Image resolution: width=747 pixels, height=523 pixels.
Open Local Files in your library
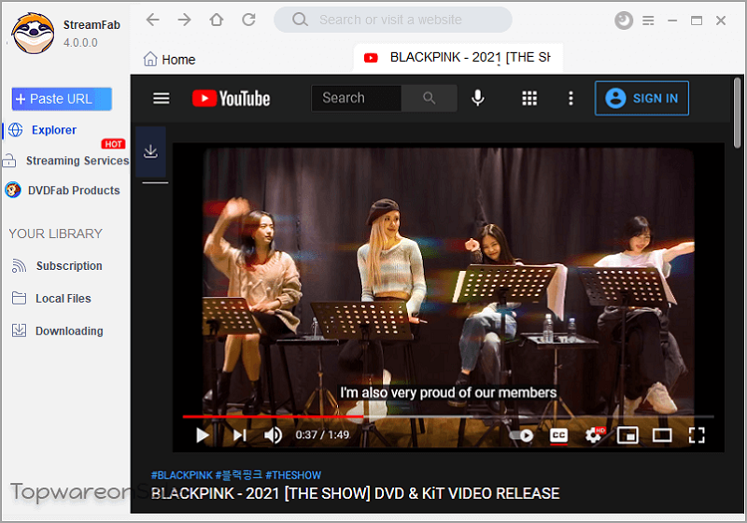pos(63,299)
